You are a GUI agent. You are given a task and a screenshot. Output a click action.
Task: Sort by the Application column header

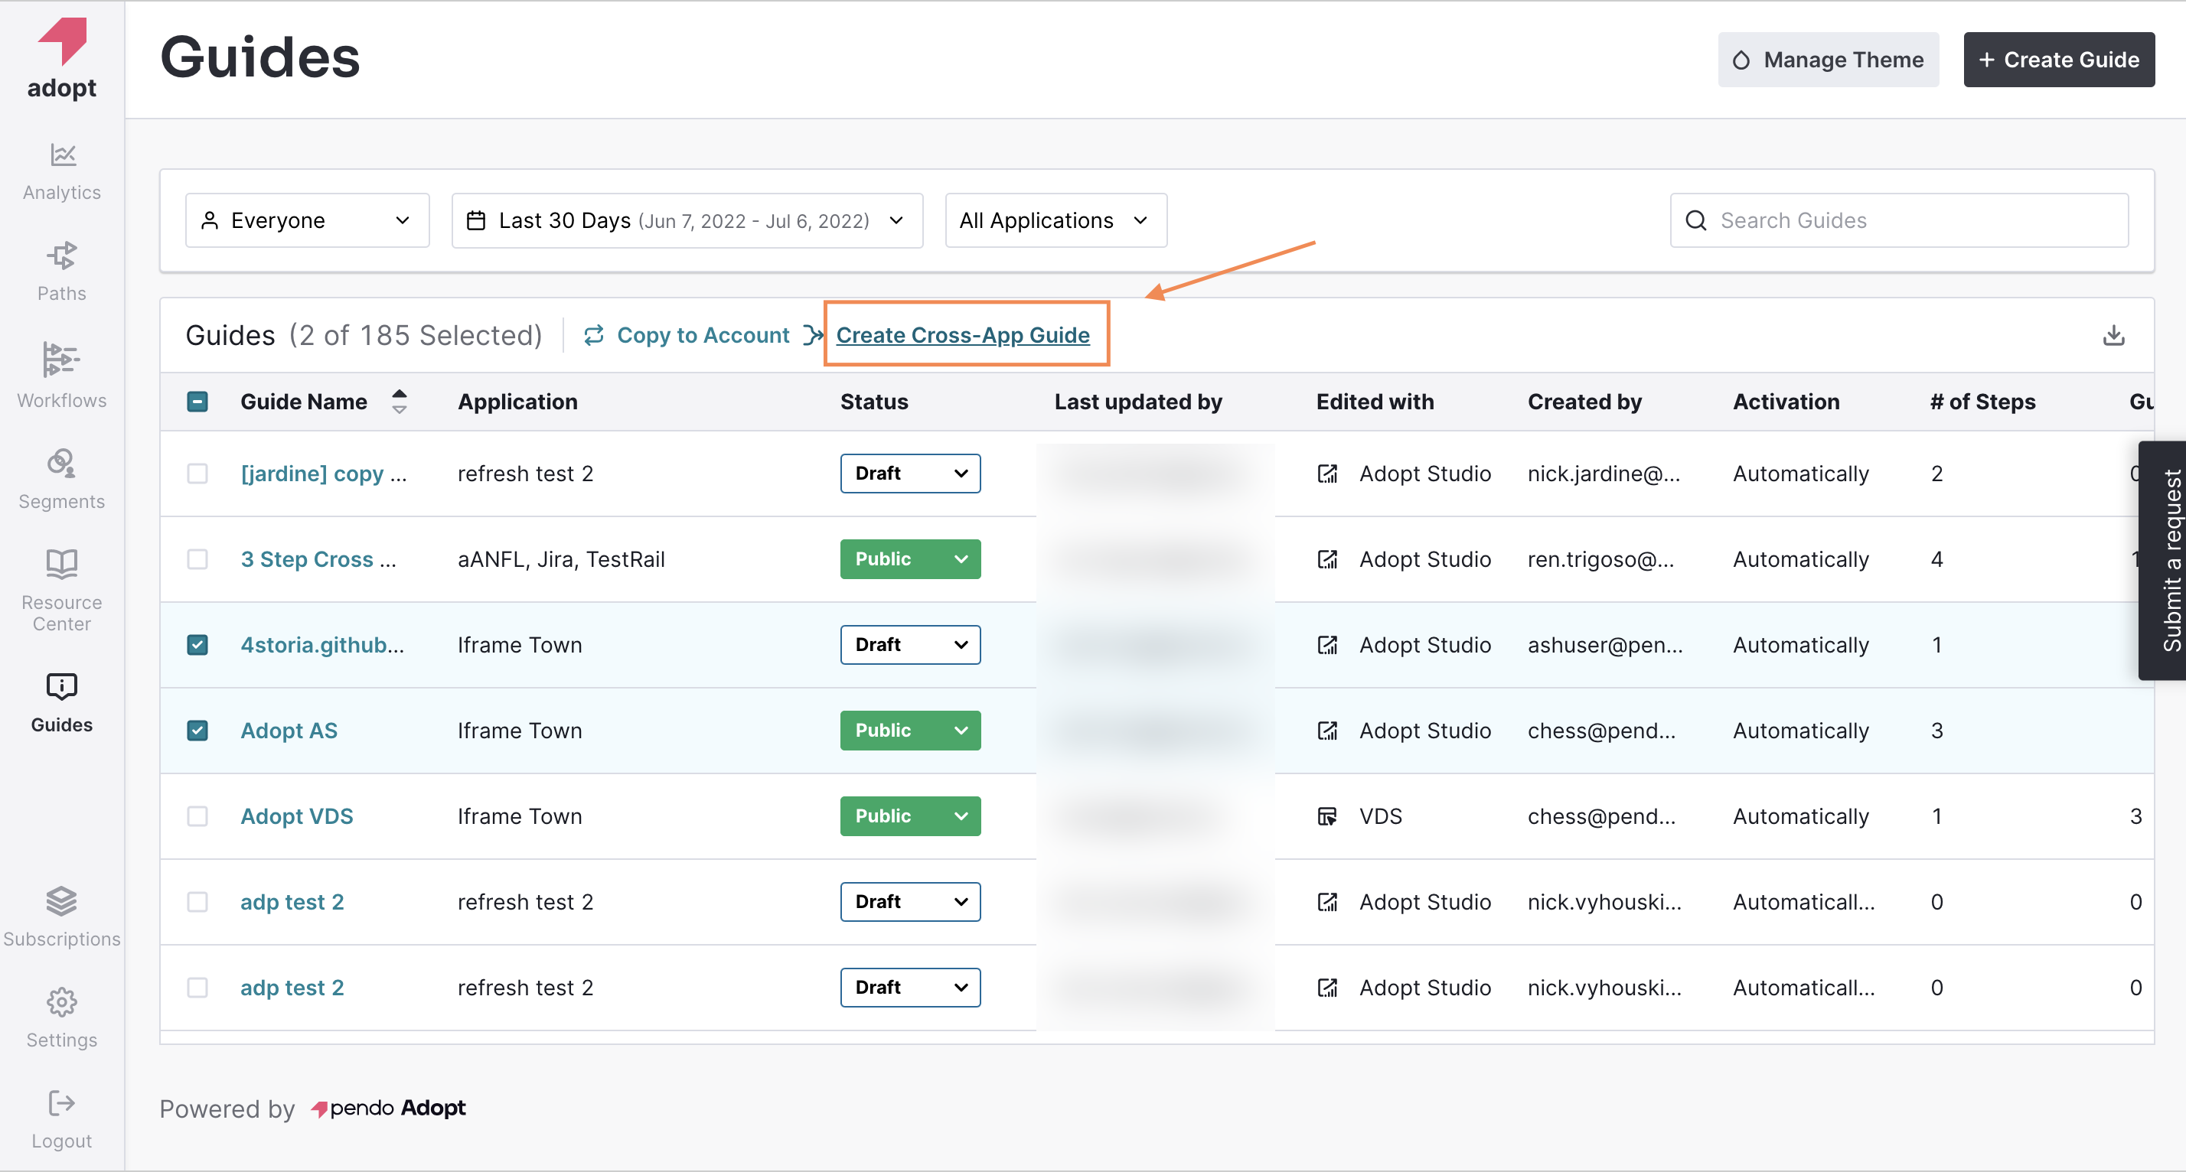(x=517, y=401)
